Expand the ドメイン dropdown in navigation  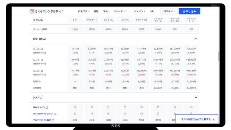140,11
